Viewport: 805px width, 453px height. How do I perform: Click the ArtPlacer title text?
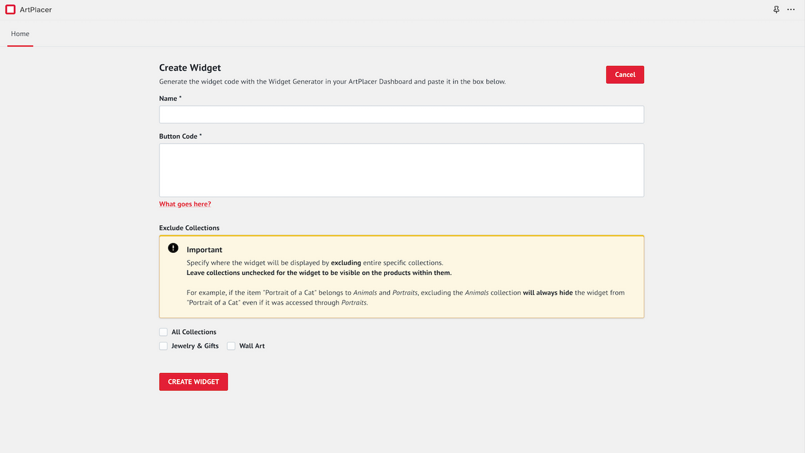pos(36,10)
